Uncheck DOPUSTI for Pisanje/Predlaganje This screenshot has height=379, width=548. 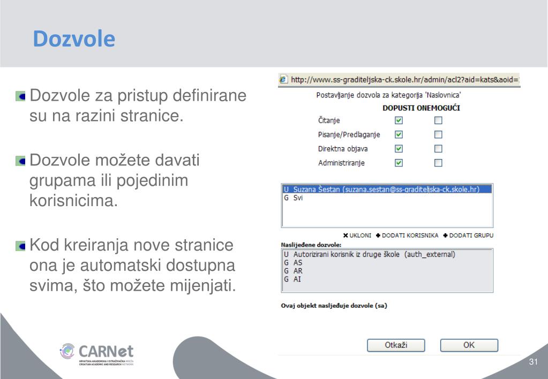[x=399, y=134]
